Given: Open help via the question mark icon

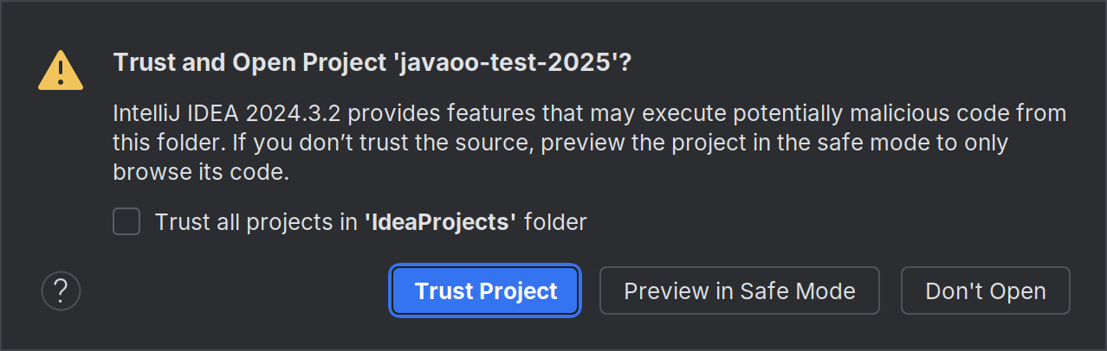Looking at the screenshot, I should coord(61,291).
